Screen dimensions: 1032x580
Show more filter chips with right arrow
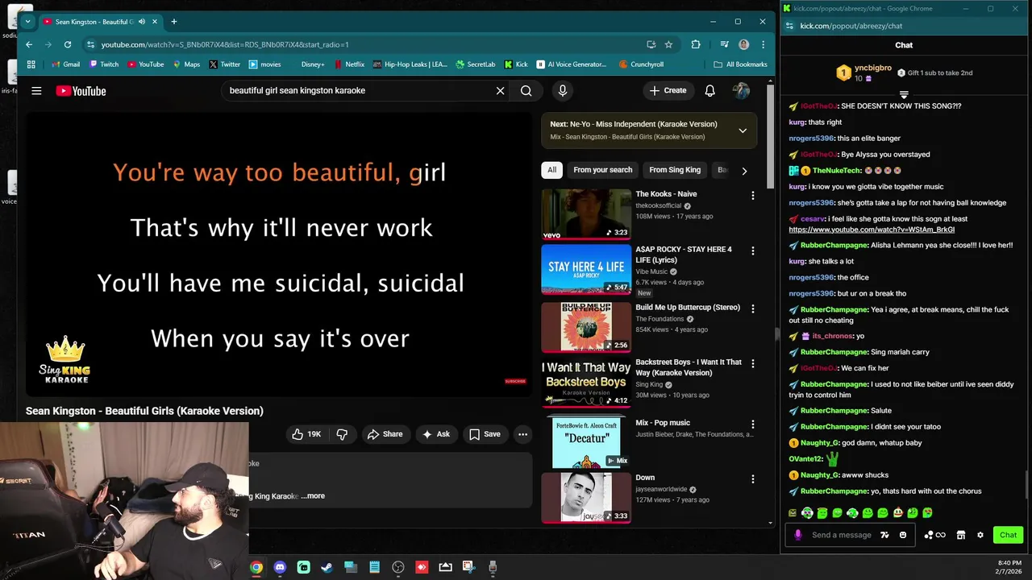(x=744, y=171)
